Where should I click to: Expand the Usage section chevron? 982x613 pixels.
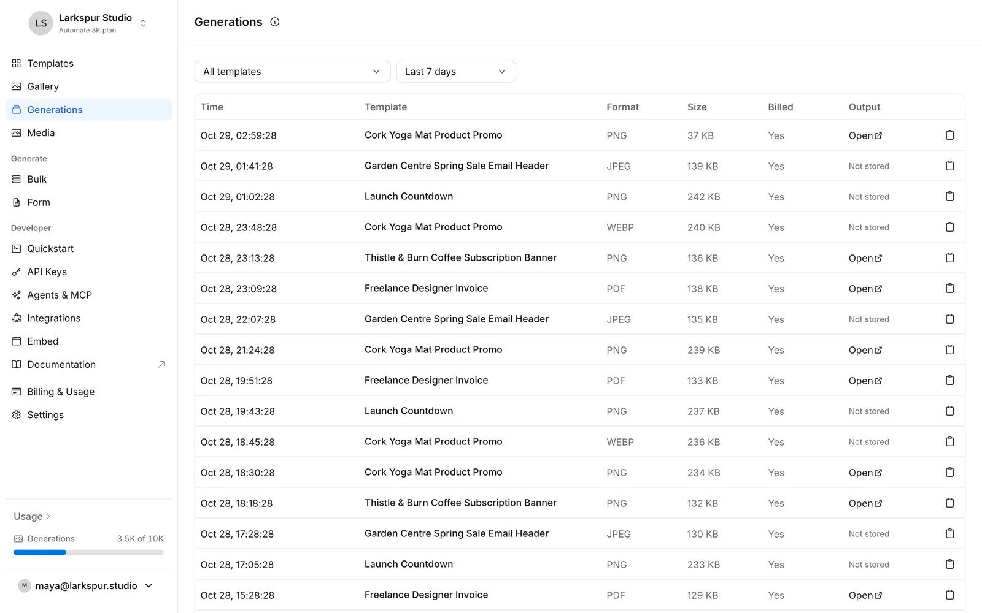[48, 516]
